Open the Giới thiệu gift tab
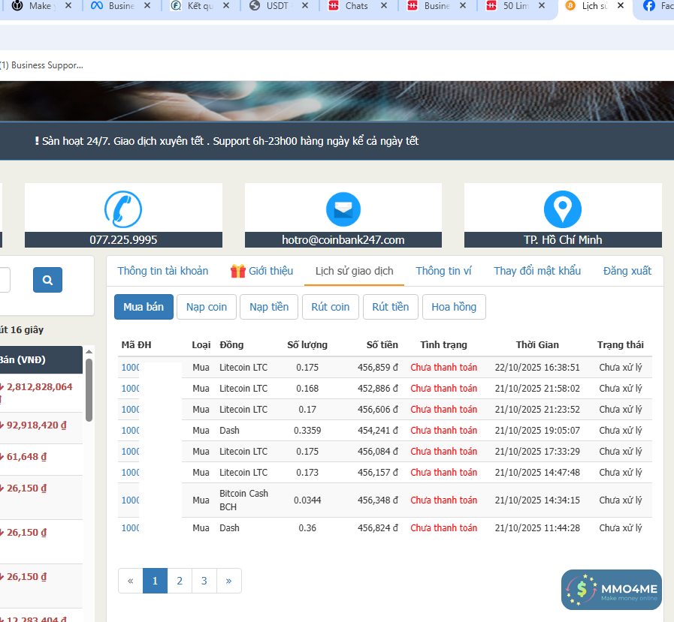This screenshot has width=674, height=622. 261,271
